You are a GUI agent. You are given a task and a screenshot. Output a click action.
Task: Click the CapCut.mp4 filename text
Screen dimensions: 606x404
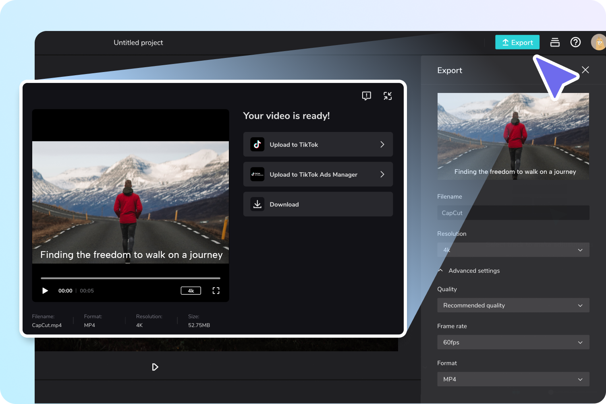(47, 325)
